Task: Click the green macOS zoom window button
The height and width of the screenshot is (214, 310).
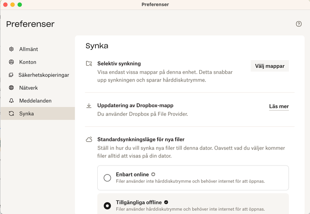Action: pos(20,5)
